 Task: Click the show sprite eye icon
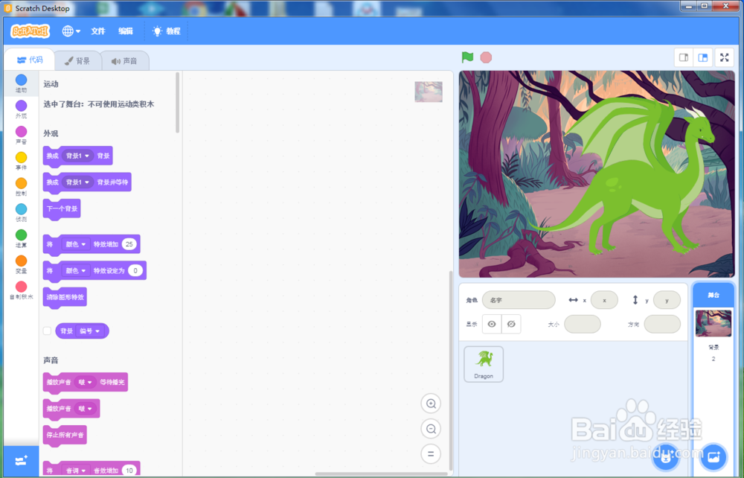click(492, 324)
